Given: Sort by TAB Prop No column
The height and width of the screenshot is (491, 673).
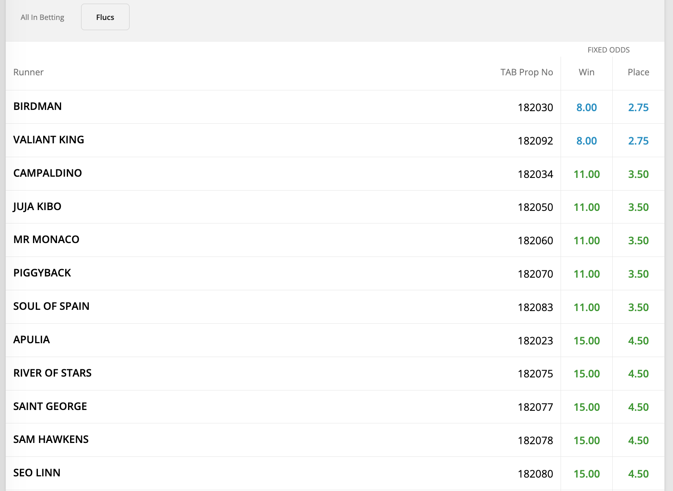Looking at the screenshot, I should [526, 72].
